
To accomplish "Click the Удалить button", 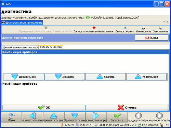I will (x=105, y=77).
